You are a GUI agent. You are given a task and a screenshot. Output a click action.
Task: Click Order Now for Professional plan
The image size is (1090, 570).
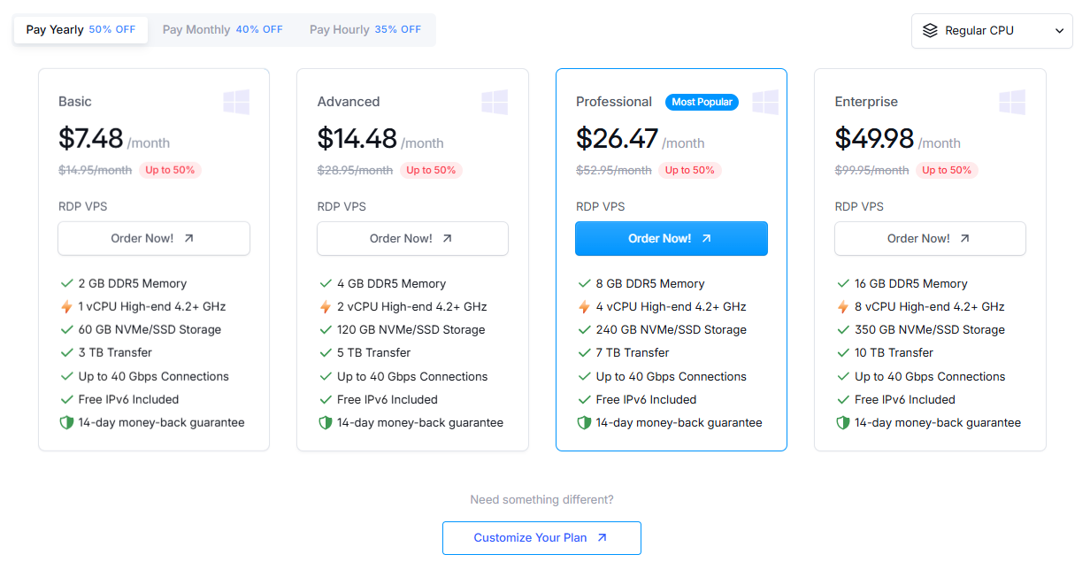pos(672,238)
